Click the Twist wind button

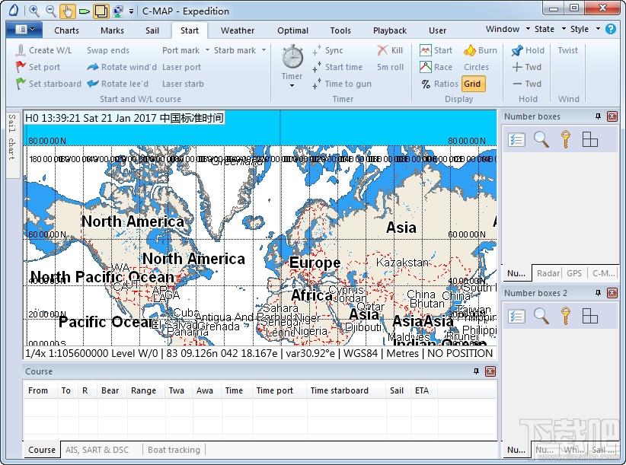[567, 50]
